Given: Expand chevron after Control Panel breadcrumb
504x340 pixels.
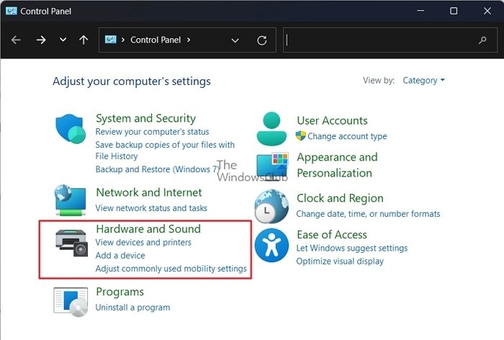Looking at the screenshot, I should [x=189, y=40].
